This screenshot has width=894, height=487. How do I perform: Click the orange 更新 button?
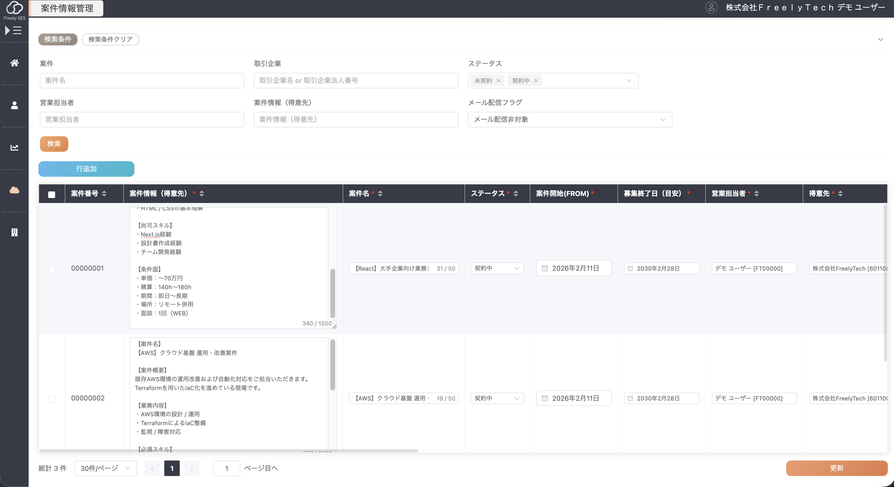pyautogui.click(x=836, y=468)
